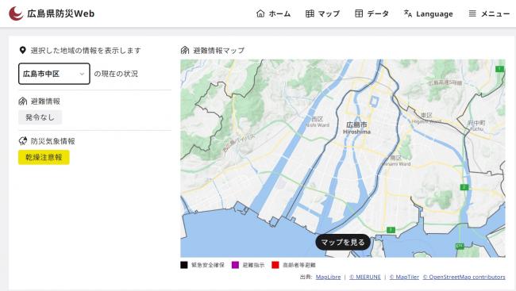Click the 府中町 Fuchu map label

[476, 125]
